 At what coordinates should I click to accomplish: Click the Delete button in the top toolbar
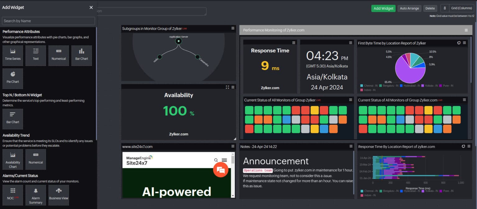430,8
